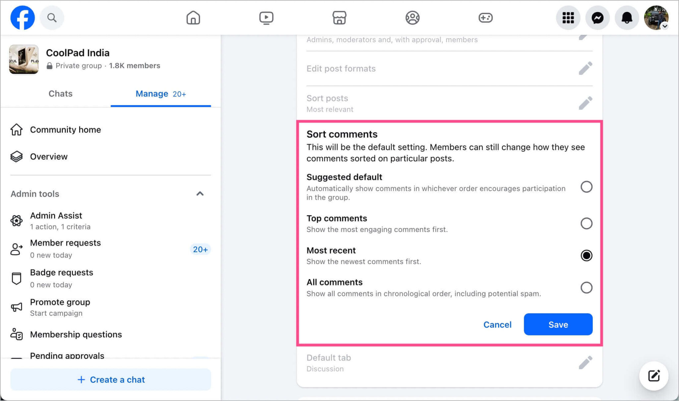Open the Watch video icon
The height and width of the screenshot is (401, 679).
click(x=266, y=18)
